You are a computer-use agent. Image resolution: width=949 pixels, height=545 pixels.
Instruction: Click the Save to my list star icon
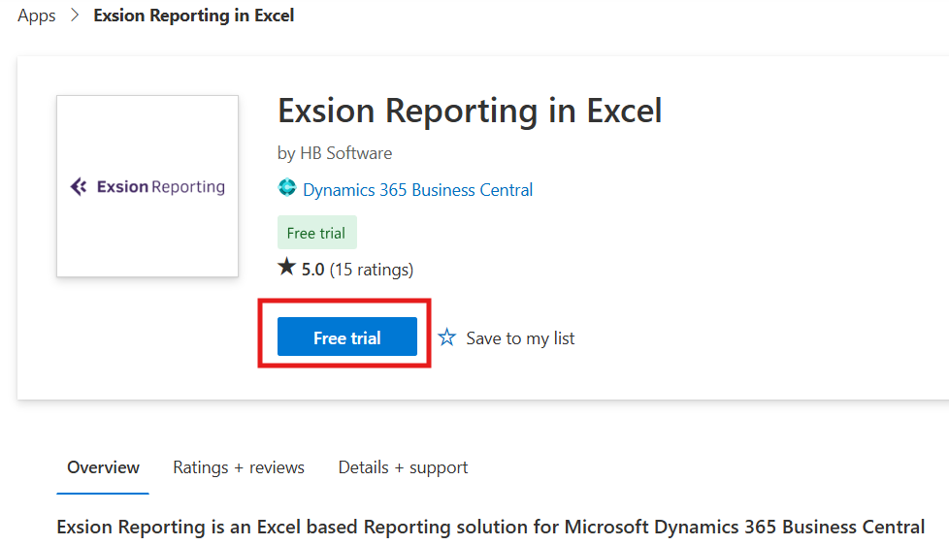(x=446, y=337)
